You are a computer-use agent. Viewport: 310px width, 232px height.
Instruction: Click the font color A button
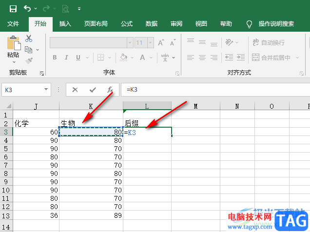pos(142,58)
